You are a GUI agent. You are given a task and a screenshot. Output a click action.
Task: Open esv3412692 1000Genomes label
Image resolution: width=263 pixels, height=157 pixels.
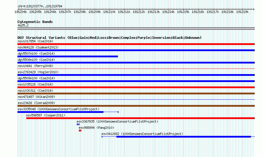click(142, 134)
